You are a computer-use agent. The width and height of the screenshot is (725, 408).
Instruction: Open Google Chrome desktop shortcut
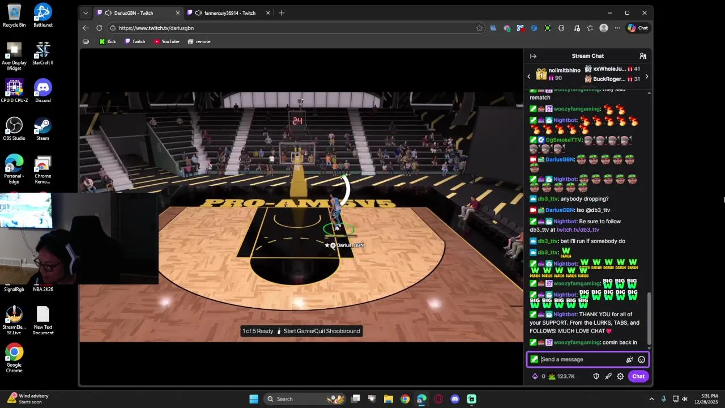pyautogui.click(x=14, y=358)
